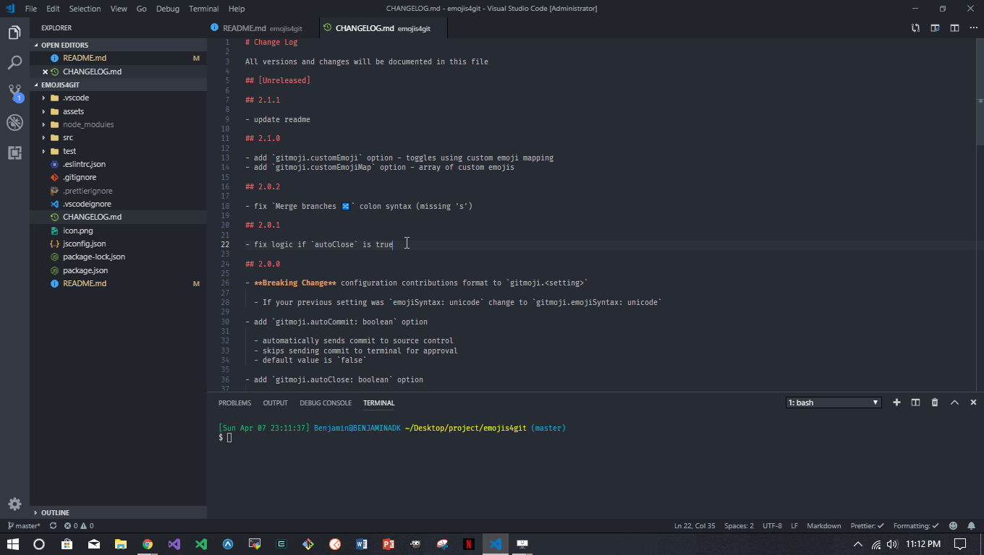Select the bash terminal dropdown

click(834, 403)
